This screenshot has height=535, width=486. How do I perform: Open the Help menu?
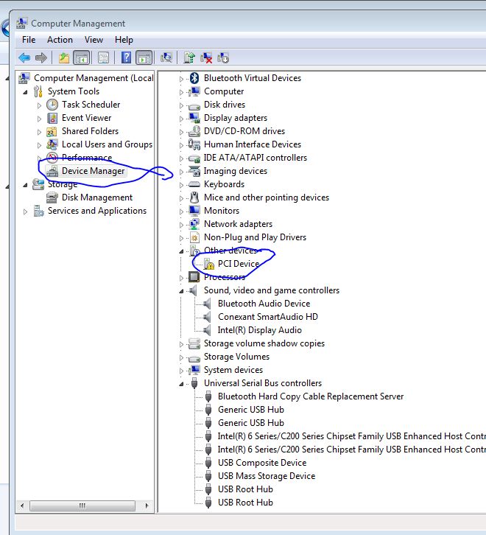click(124, 40)
